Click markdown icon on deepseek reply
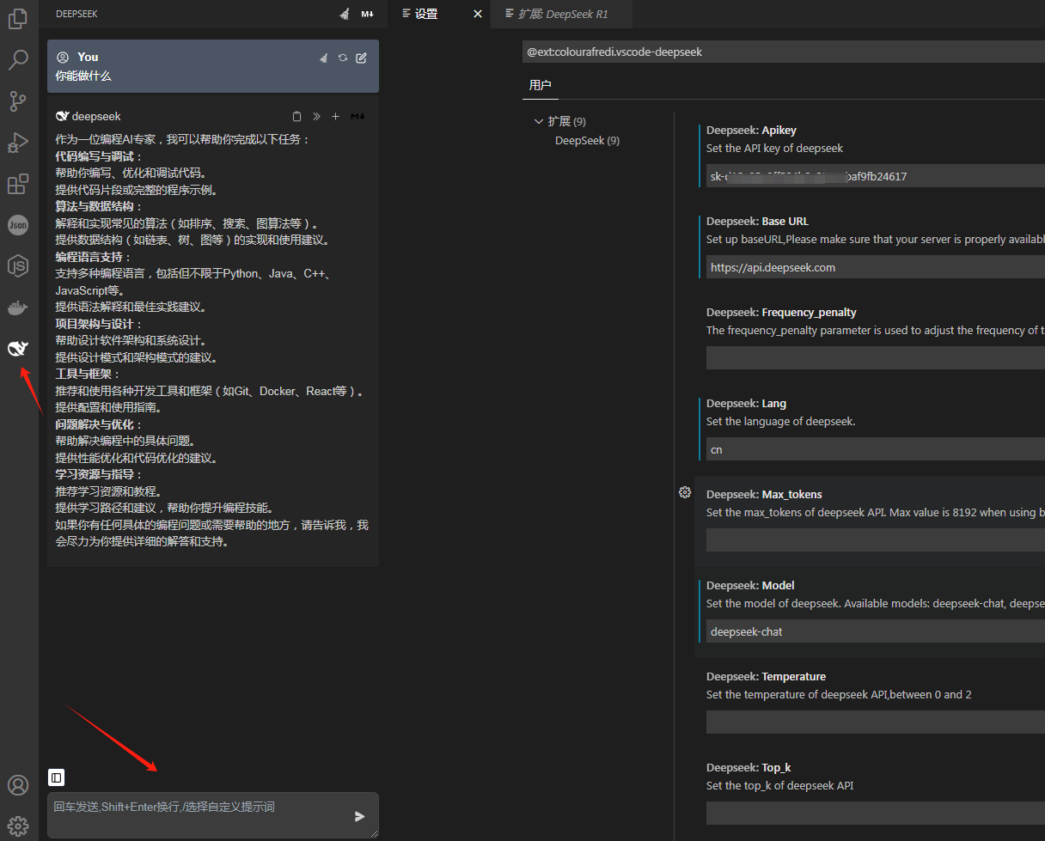The image size is (1045, 841). (357, 116)
